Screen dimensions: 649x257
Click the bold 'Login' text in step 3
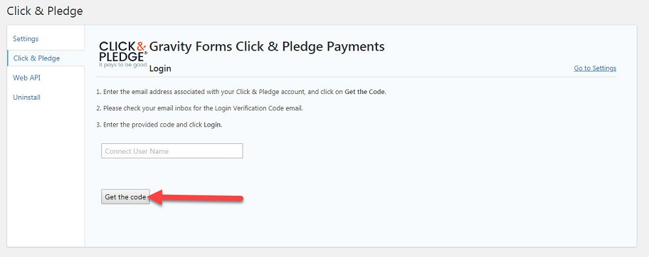[213, 125]
